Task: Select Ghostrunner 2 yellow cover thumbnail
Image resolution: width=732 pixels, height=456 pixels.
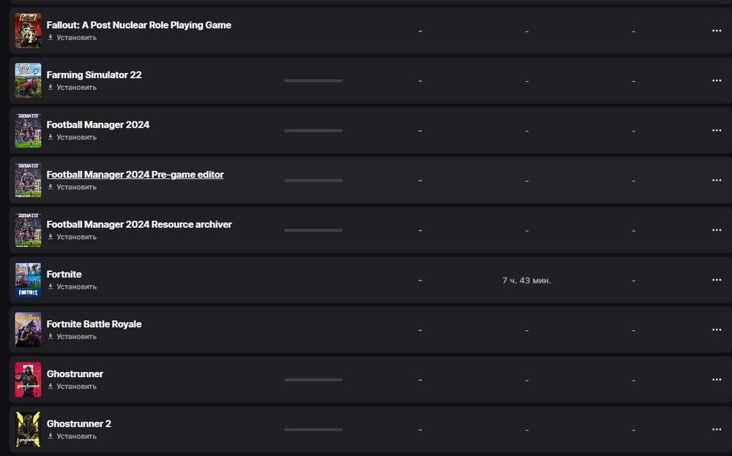Action: [28, 430]
